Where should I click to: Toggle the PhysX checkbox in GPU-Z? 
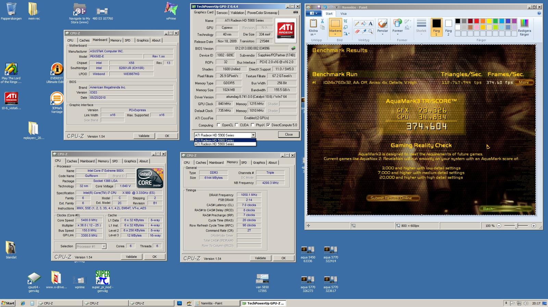(253, 125)
